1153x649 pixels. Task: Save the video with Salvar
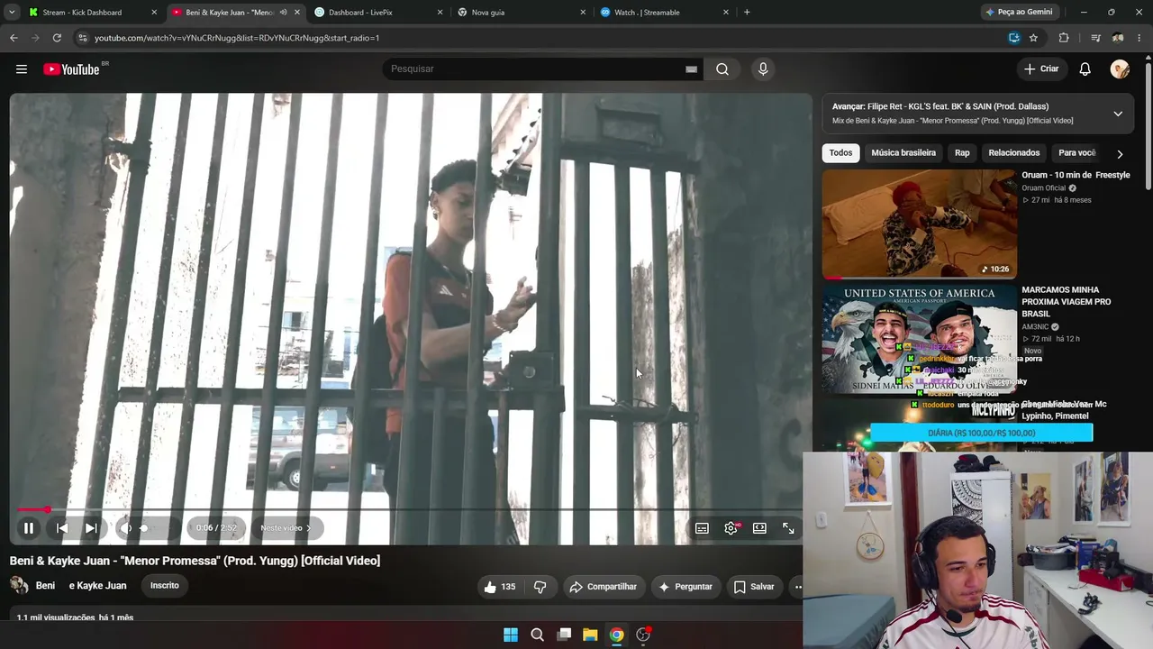(x=754, y=587)
